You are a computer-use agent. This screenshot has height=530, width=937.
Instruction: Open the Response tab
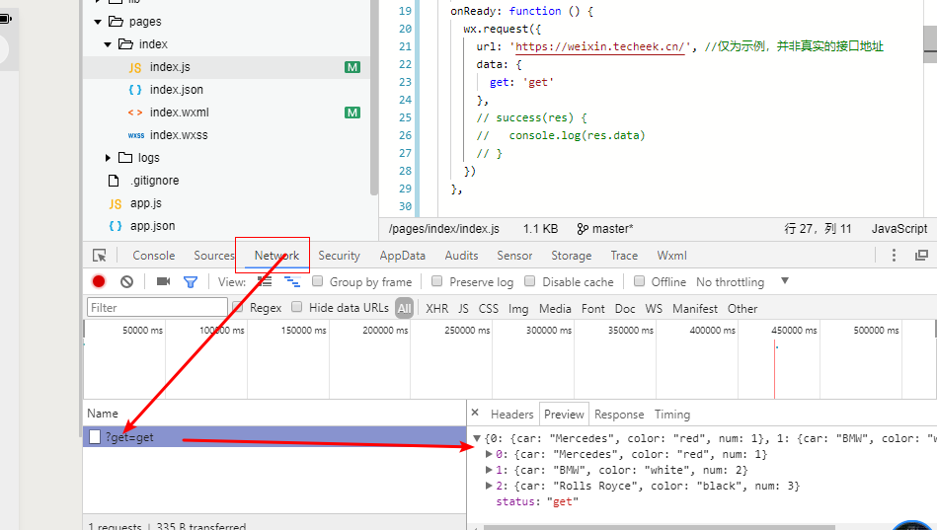click(x=619, y=415)
